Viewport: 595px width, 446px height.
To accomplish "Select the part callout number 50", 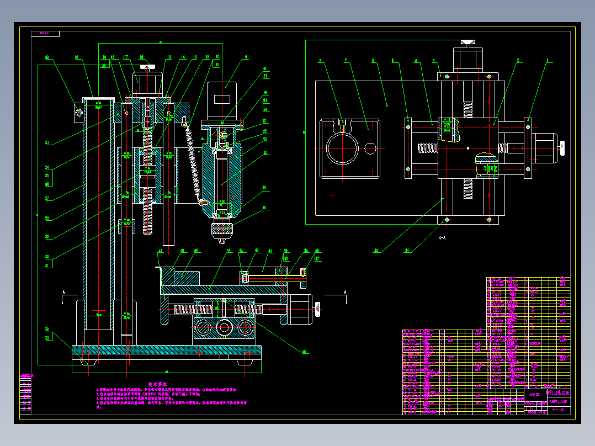I will (265, 153).
